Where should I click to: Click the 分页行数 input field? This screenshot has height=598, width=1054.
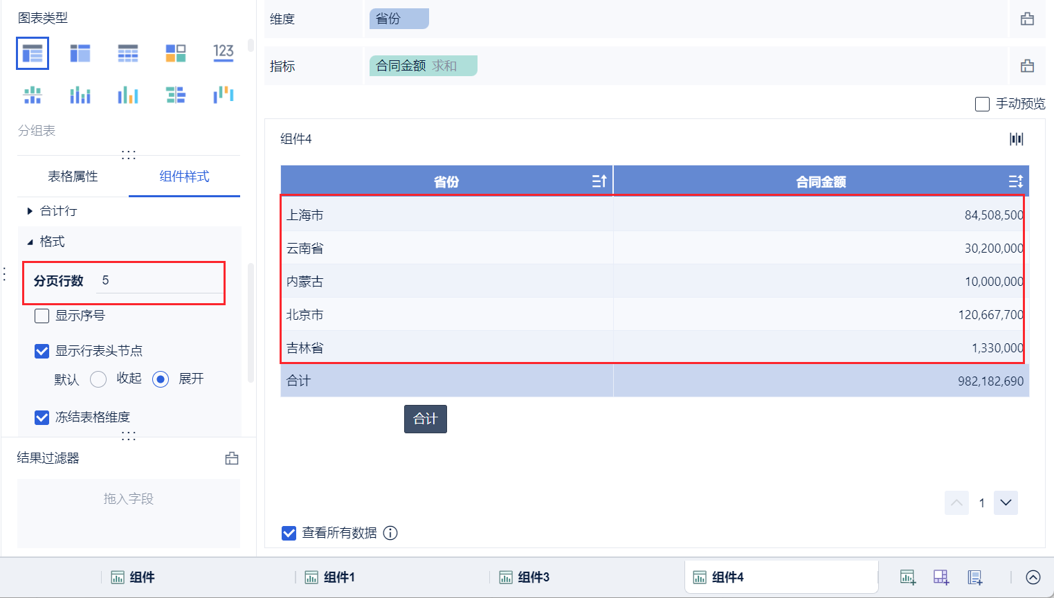click(x=159, y=280)
